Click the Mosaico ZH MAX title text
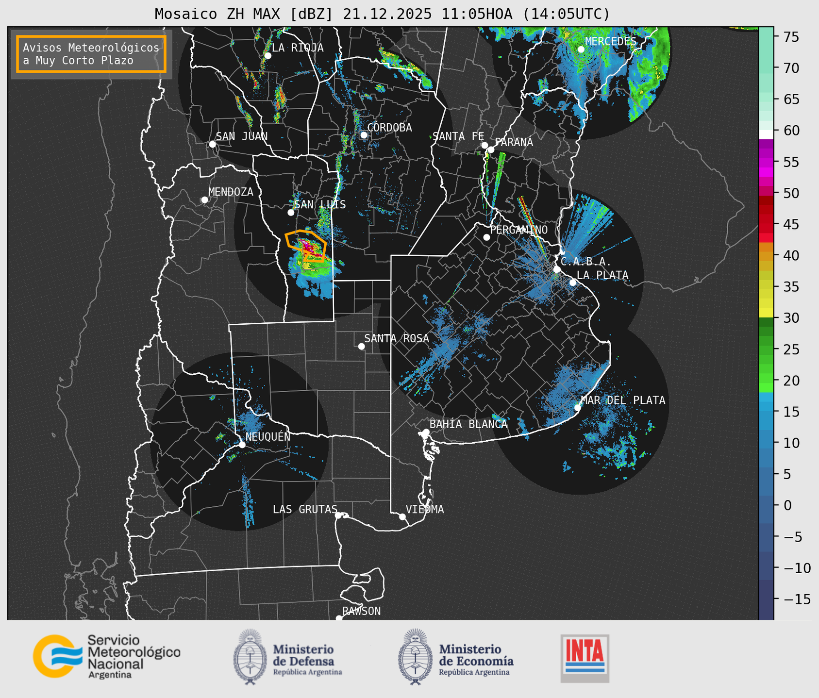 [x=382, y=14]
